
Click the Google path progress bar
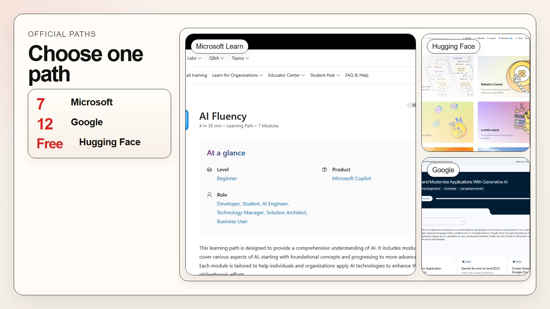pos(483,198)
